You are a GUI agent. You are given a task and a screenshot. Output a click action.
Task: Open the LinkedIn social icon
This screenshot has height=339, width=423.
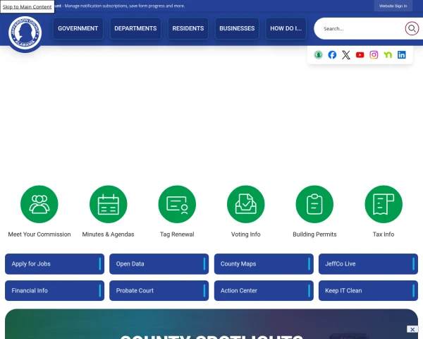(x=401, y=55)
